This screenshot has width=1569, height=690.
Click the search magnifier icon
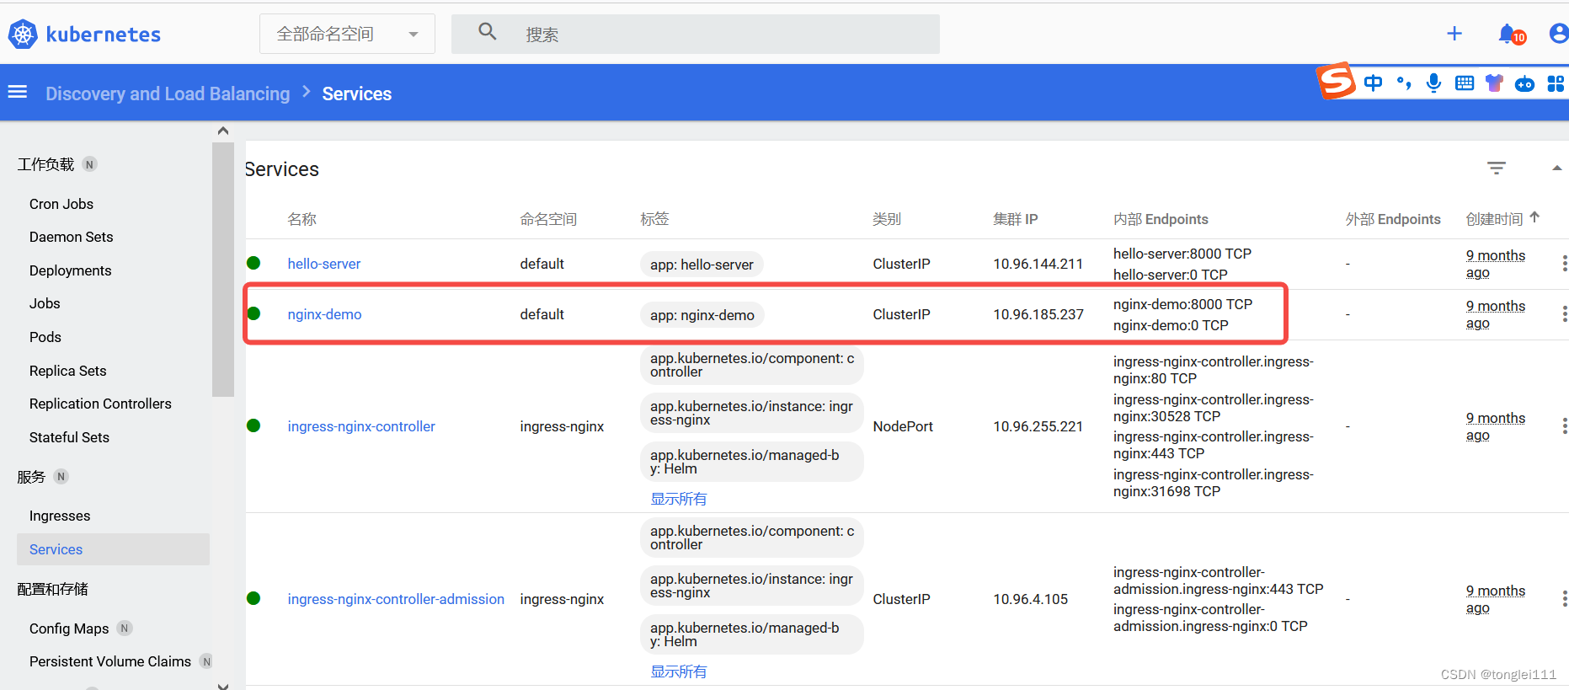pos(487,32)
